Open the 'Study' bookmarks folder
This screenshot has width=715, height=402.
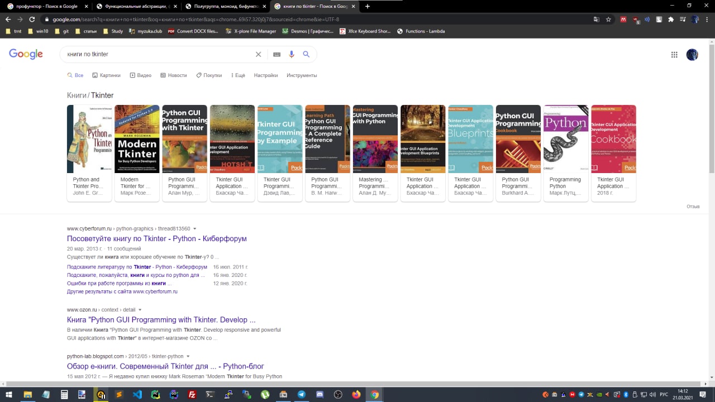pos(113,31)
